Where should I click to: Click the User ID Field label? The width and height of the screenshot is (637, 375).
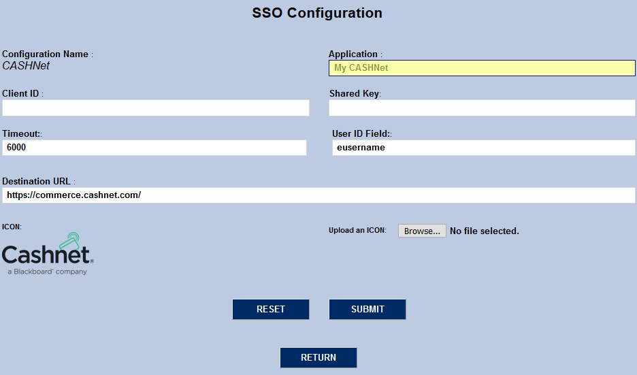360,133
